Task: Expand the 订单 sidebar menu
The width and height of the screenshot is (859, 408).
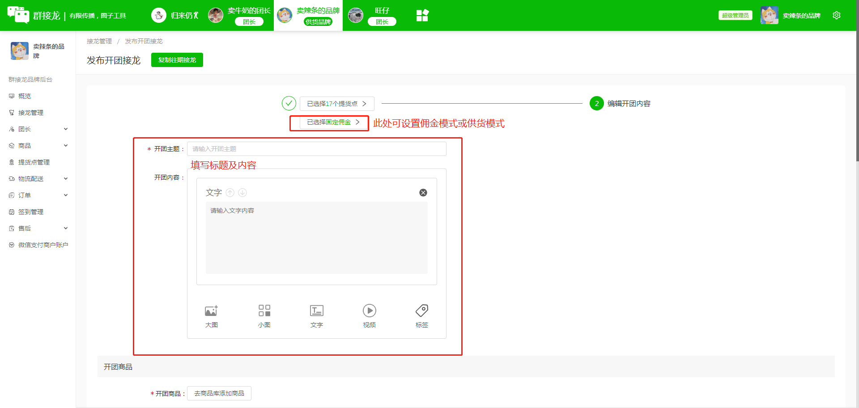Action: (x=38, y=195)
